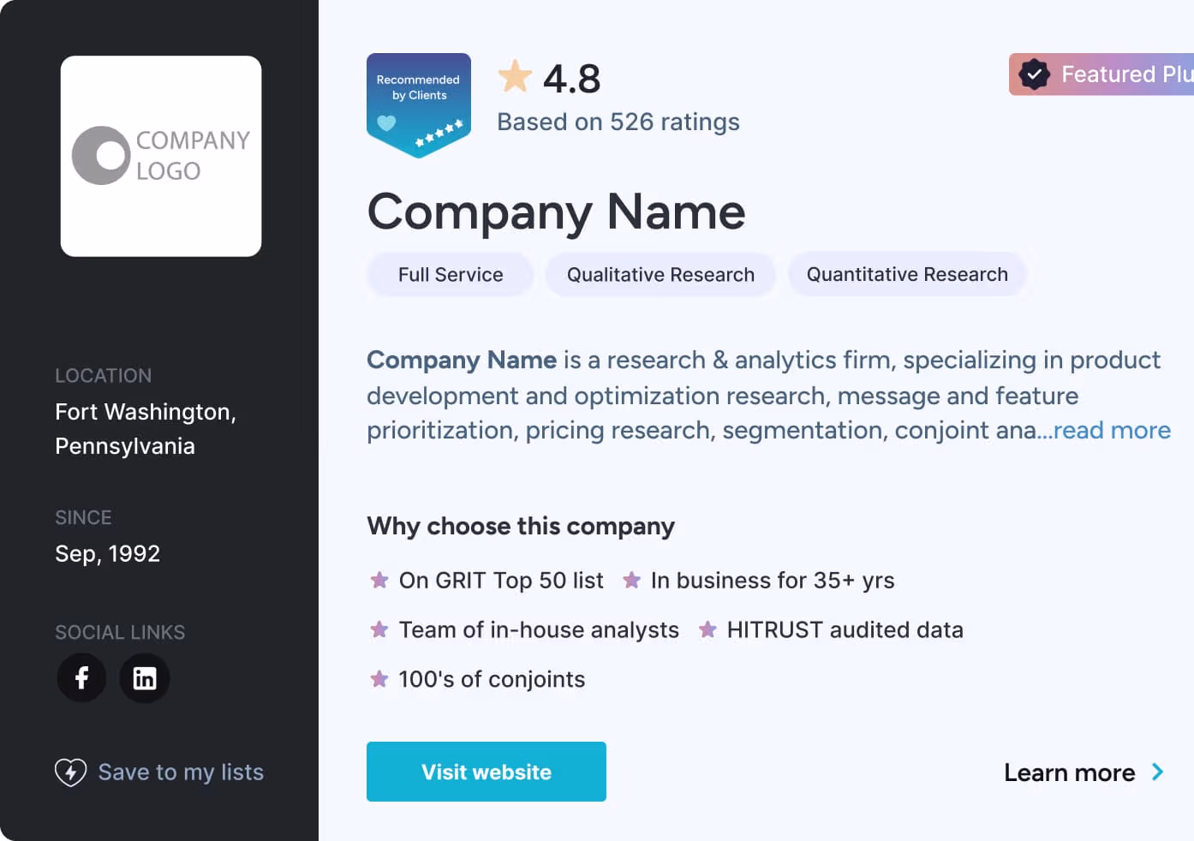Click the company logo thumbnail
The image size is (1194, 841).
tap(161, 156)
